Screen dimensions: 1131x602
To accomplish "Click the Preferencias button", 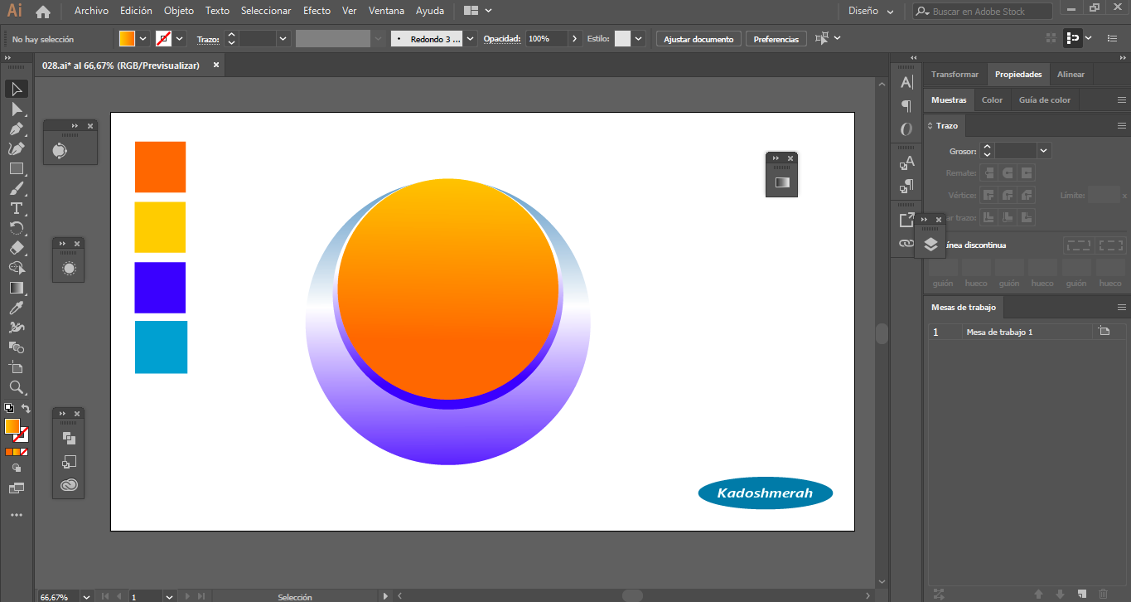I will 776,39.
